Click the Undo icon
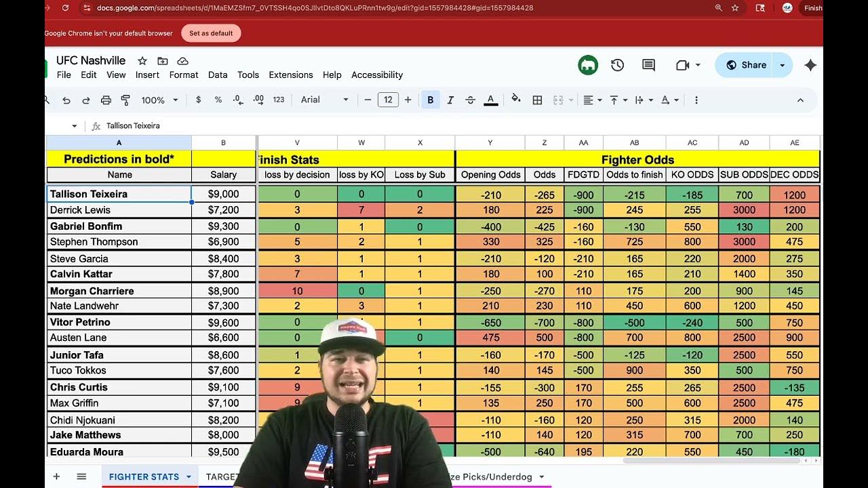The height and width of the screenshot is (488, 868). click(66, 100)
